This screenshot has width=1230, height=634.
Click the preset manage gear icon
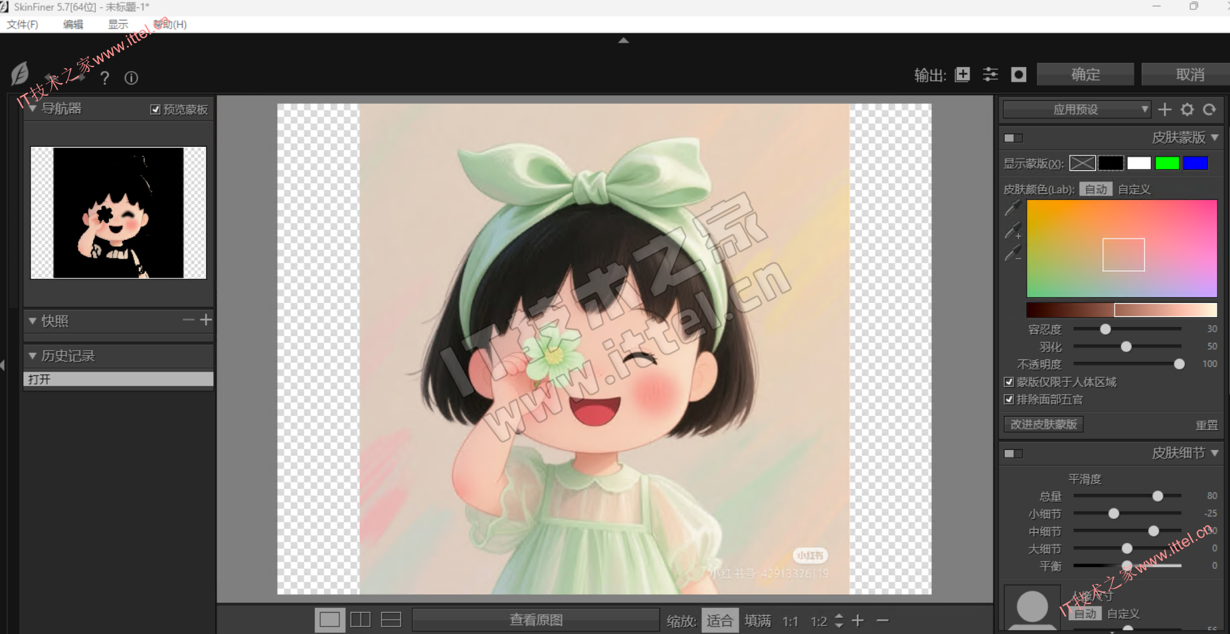[x=1187, y=110]
